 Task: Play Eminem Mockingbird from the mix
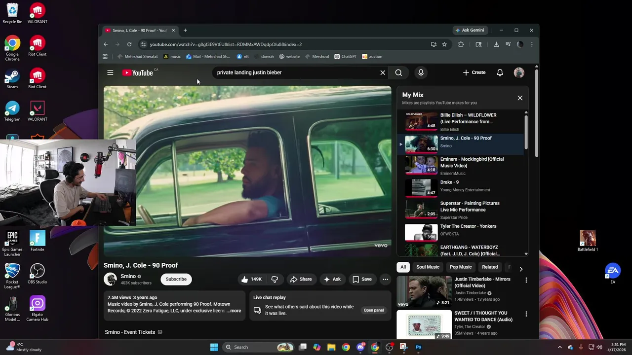(x=460, y=166)
